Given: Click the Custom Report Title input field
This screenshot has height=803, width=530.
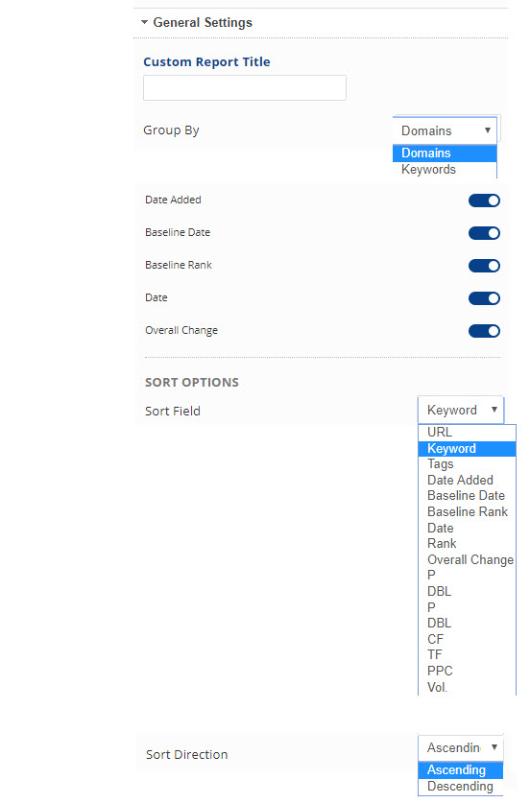Looking at the screenshot, I should point(245,87).
